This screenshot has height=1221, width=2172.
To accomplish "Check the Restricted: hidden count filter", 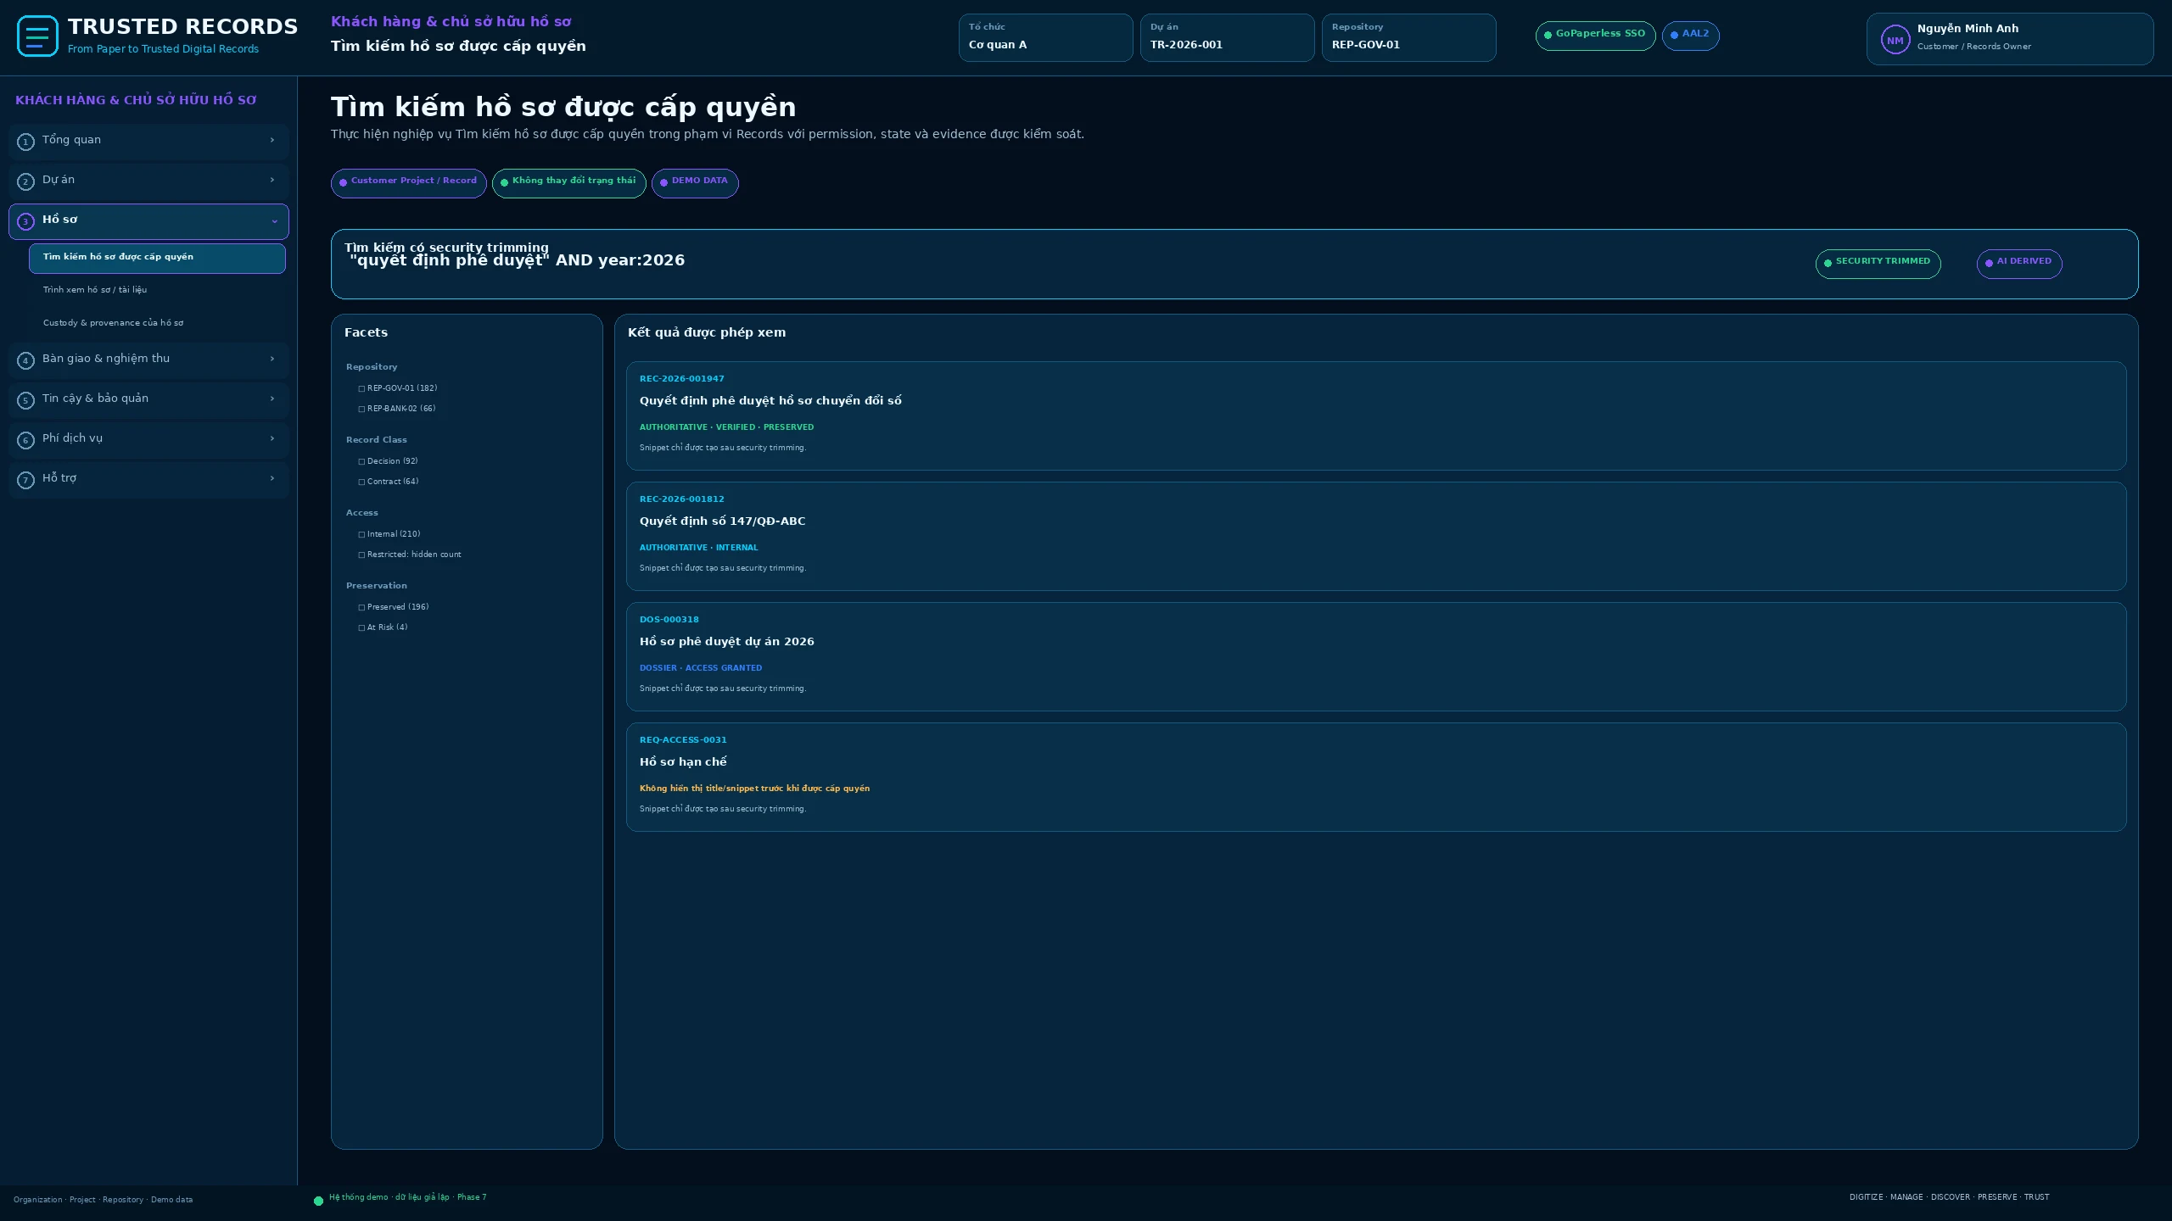I will pyautogui.click(x=361, y=555).
